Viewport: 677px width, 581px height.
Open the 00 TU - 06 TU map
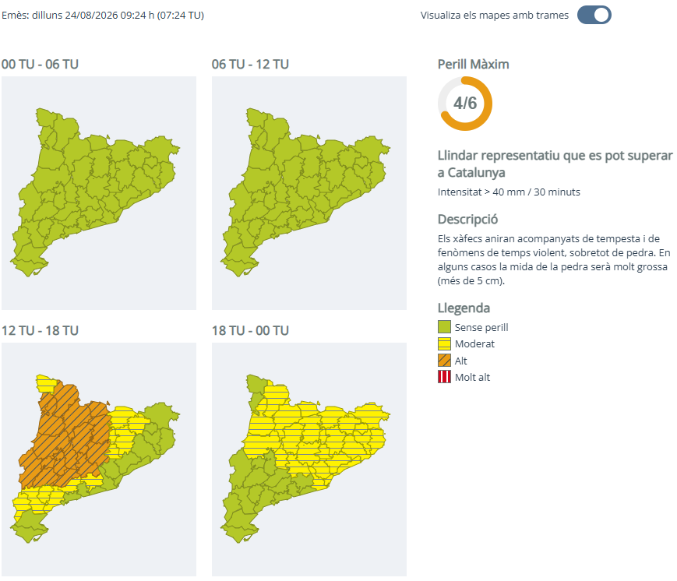(x=99, y=193)
